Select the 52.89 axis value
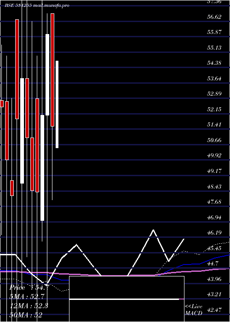This screenshot has height=322, width=230. click(x=214, y=94)
